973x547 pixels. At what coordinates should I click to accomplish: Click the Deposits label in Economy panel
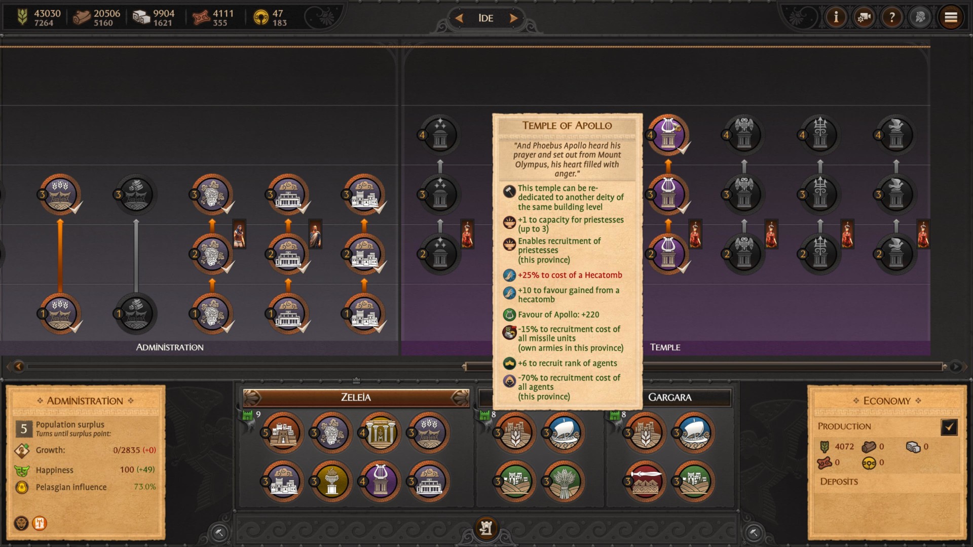pyautogui.click(x=839, y=481)
